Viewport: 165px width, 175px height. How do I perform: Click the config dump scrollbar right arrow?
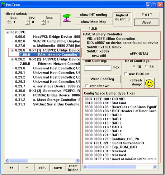click(155, 167)
